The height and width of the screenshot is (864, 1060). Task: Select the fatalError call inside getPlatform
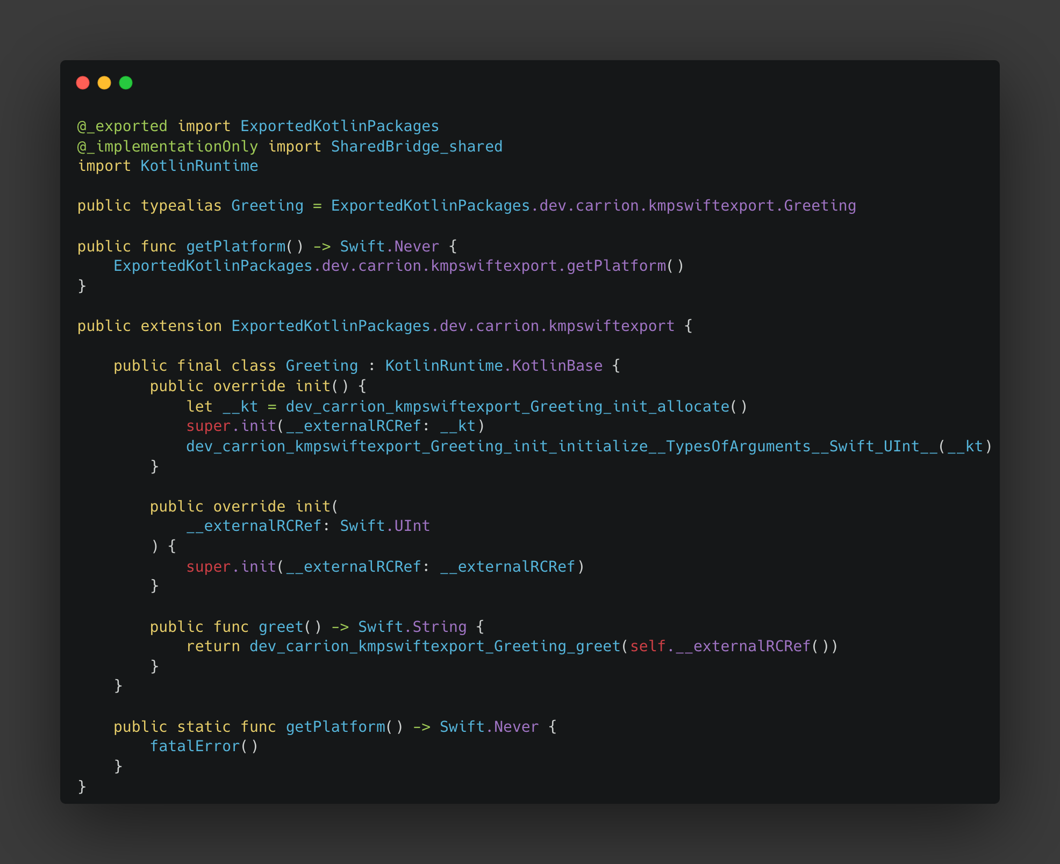tap(196, 746)
